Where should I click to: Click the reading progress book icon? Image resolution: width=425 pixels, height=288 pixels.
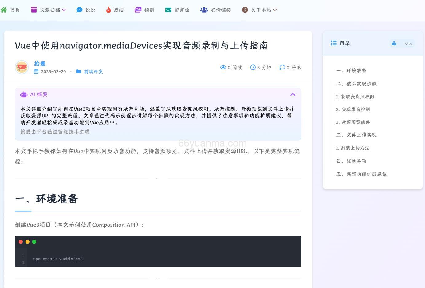[394, 43]
